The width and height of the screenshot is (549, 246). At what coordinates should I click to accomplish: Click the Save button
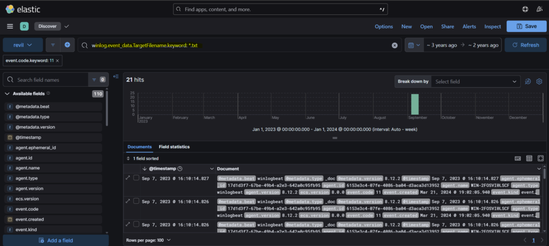point(525,26)
